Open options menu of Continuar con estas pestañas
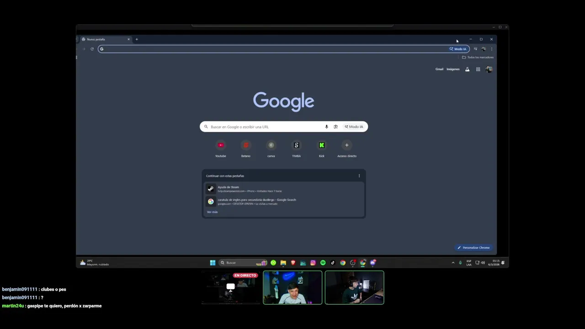Viewport: 585px width, 329px height. [x=359, y=176]
